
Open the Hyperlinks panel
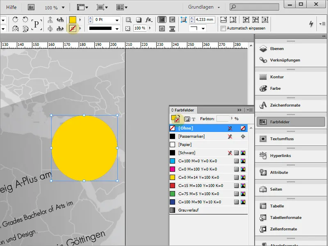pos(291,156)
